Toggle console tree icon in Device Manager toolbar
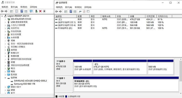 coord(11,11)
